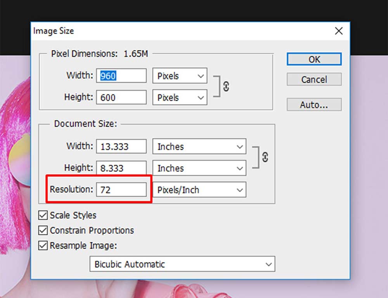Image resolution: width=388 pixels, height=298 pixels.
Task: Click the document Height field showing 8.333
Action: click(121, 168)
